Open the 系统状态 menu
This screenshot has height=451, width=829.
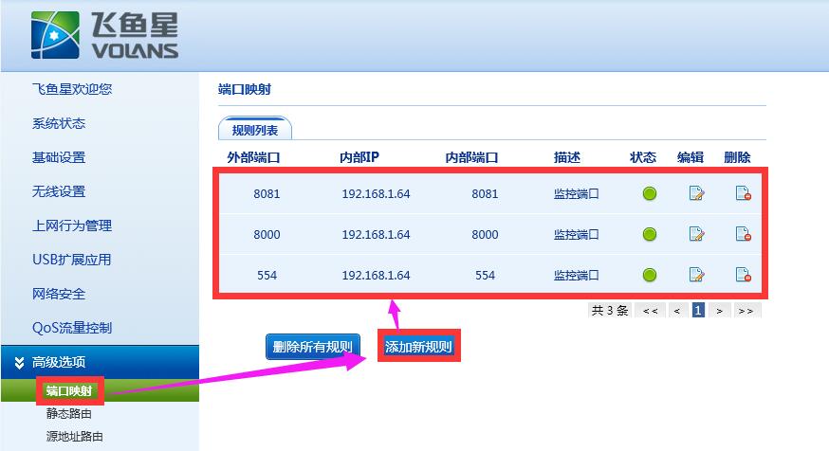point(59,123)
